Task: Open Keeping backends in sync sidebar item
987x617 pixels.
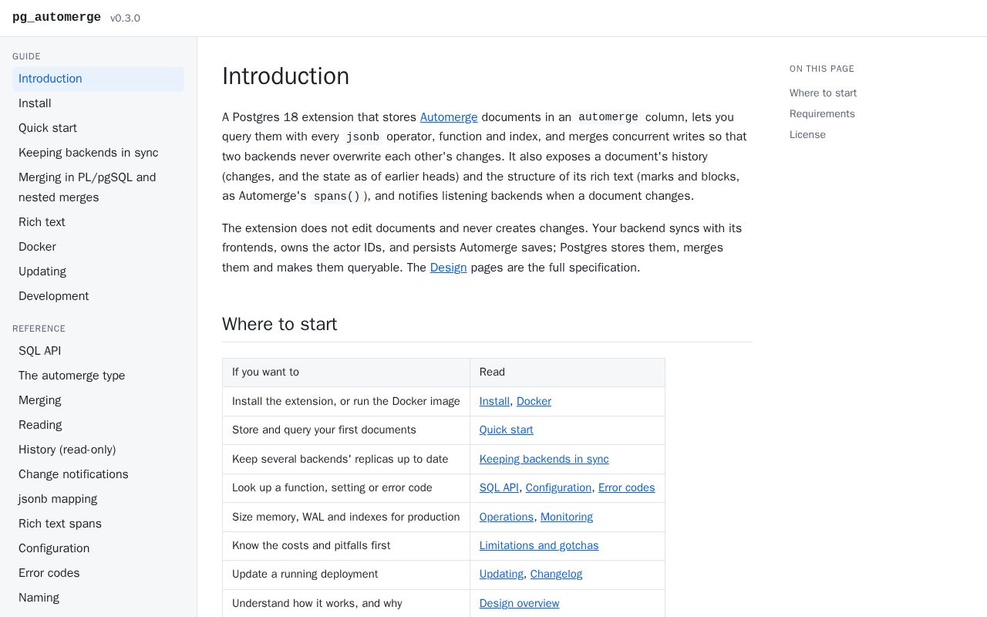Action: point(98,153)
